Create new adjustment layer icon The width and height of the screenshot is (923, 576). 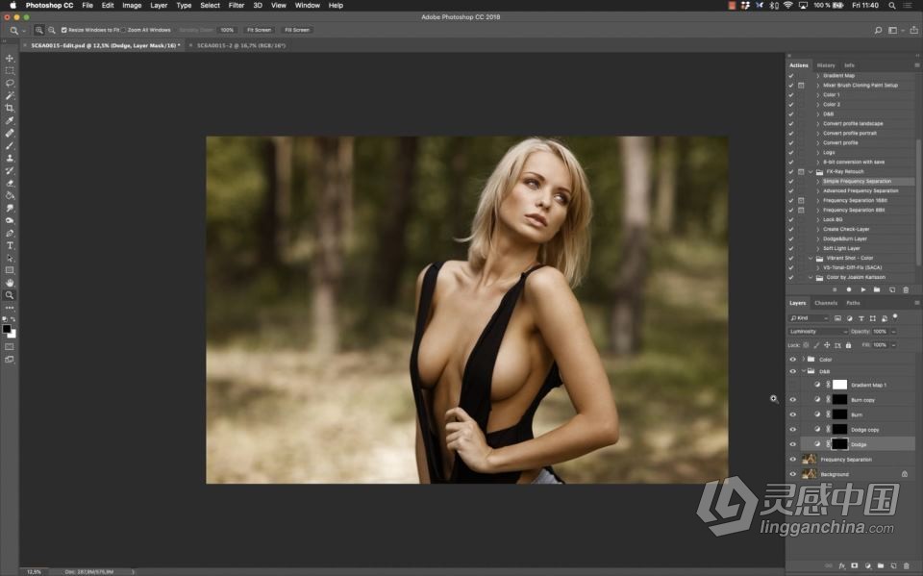point(867,565)
